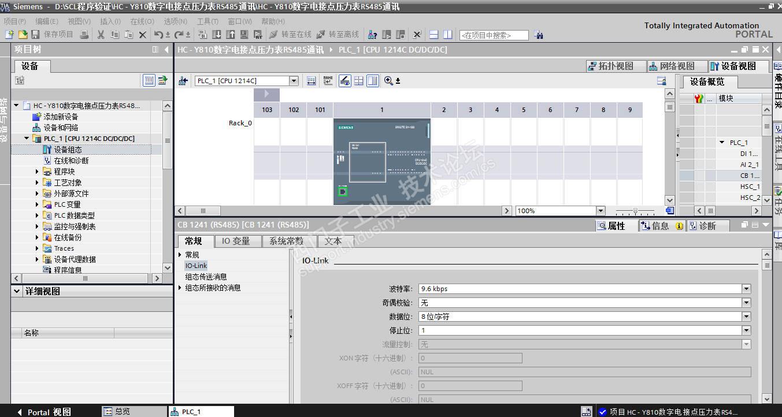Click the Portal 视图 button
782x417 pixels.
[x=44, y=412]
